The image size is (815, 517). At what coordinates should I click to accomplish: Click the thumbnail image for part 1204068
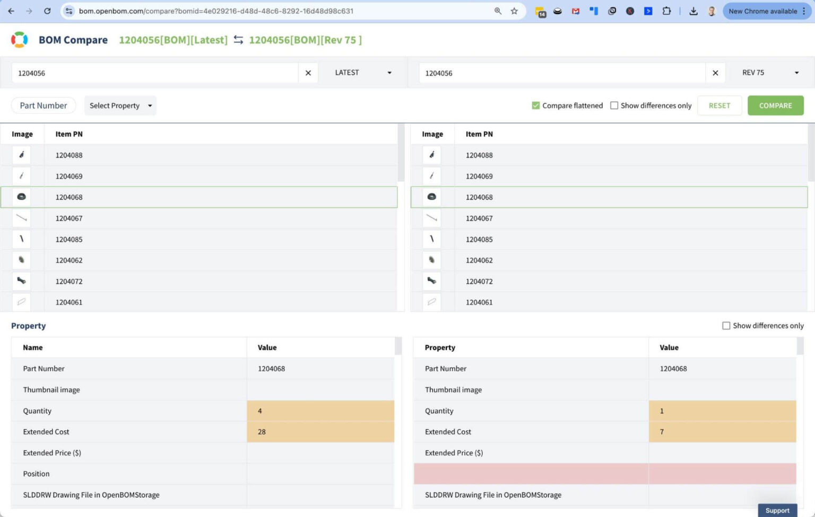pos(21,197)
